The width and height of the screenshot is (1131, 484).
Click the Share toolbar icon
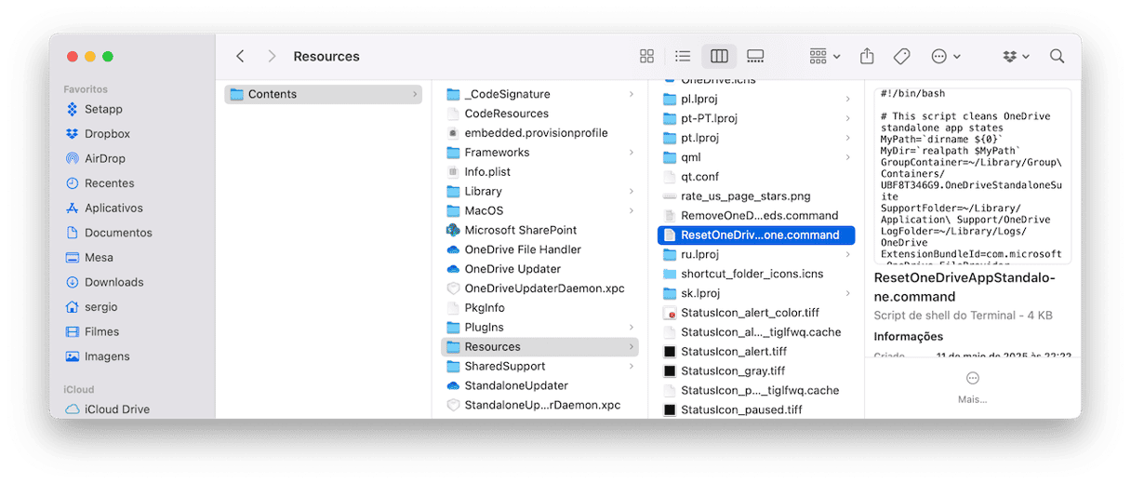tap(867, 56)
